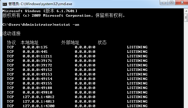Click the scrollbar track below the thumb
Screen dimensions: 188x108
coord(186,65)
